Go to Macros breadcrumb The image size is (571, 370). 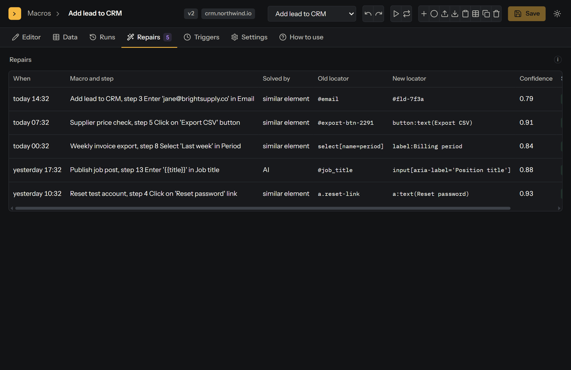[39, 13]
